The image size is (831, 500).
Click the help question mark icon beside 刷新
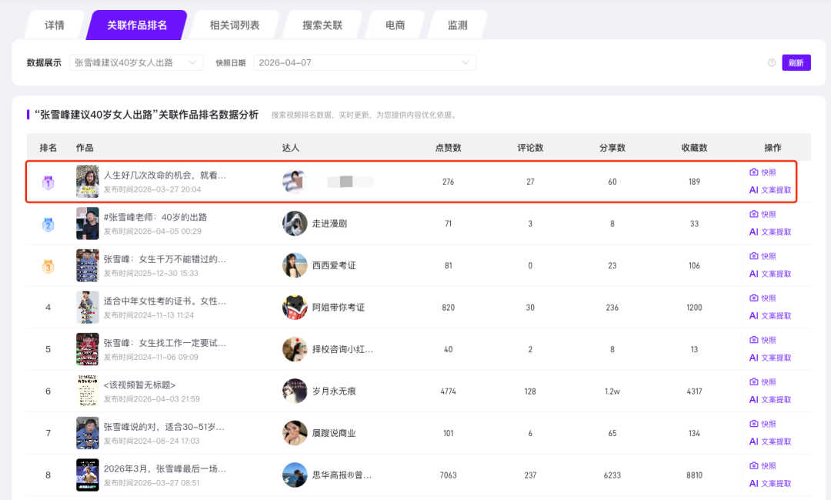[772, 63]
